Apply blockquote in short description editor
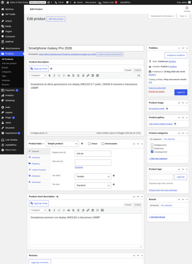Screen dimensions: 192x264 click(69, 210)
